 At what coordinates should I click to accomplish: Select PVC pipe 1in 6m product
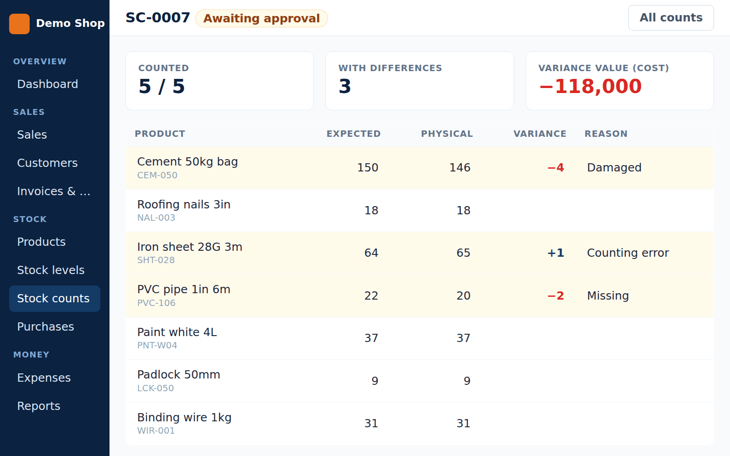pyautogui.click(x=184, y=289)
